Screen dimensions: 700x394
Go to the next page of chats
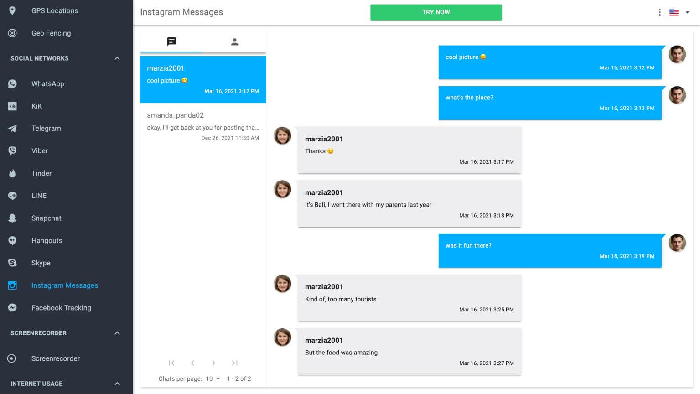coord(213,363)
